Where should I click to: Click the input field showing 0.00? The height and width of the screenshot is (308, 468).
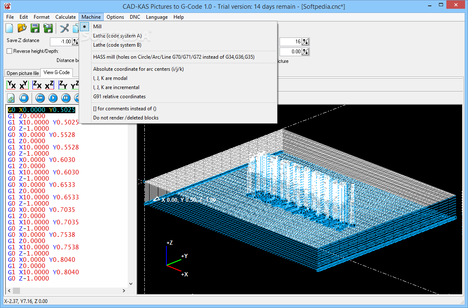pyautogui.click(x=291, y=52)
